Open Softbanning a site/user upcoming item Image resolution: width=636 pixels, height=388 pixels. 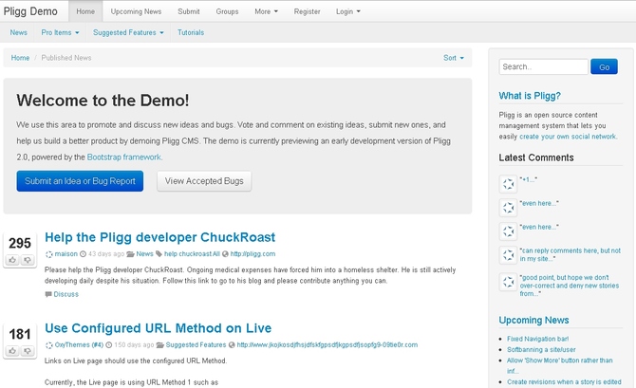click(x=541, y=349)
